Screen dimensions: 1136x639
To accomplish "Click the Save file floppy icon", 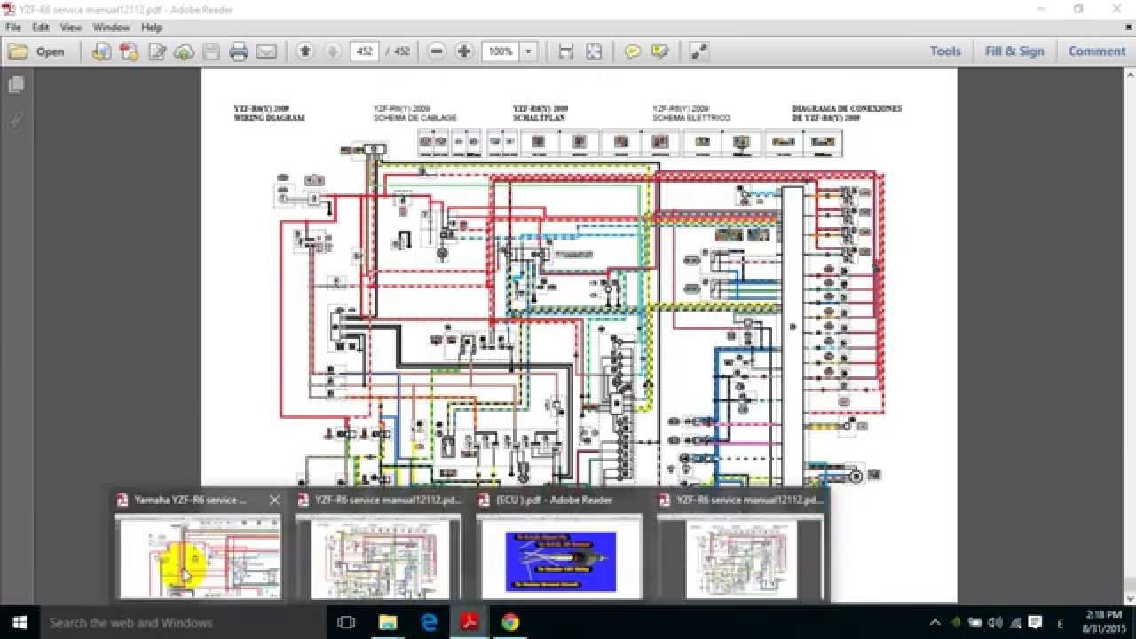I will click(x=211, y=51).
